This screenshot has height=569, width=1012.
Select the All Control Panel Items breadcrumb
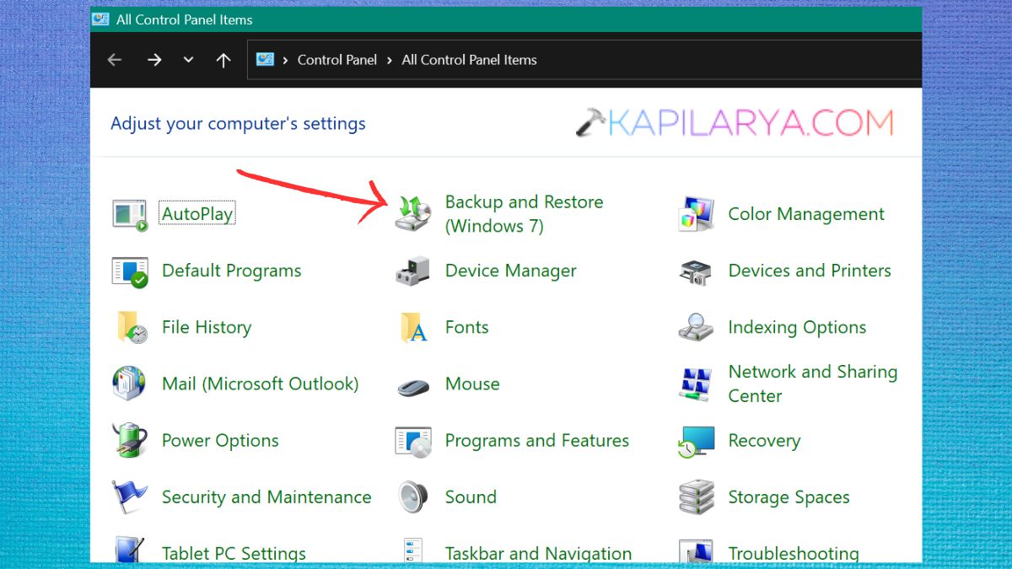coord(469,60)
